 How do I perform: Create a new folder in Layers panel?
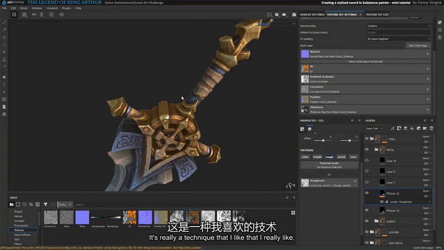425,128
